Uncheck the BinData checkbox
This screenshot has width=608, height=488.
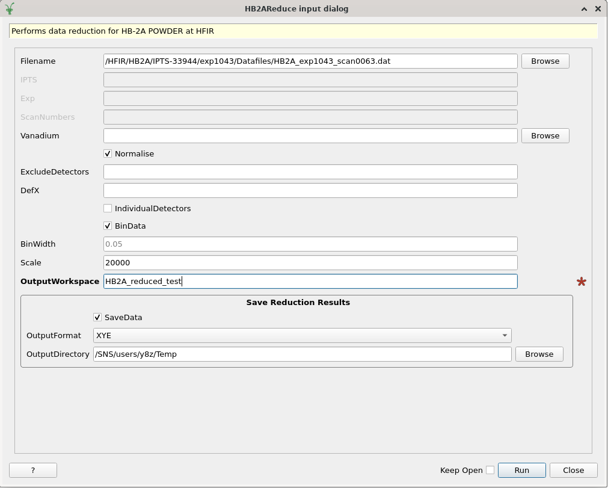tap(108, 226)
